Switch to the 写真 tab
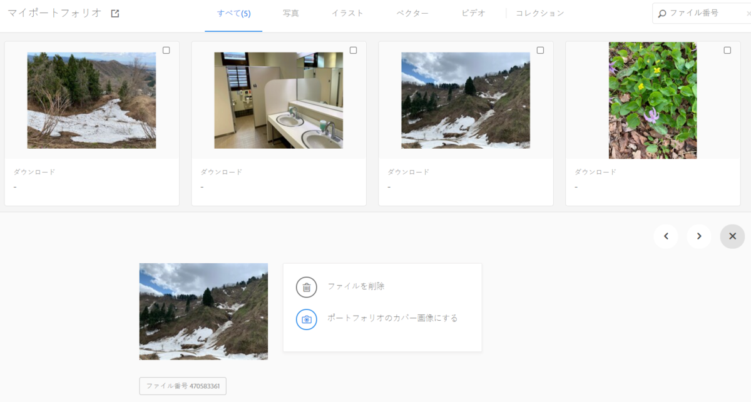 coord(290,13)
